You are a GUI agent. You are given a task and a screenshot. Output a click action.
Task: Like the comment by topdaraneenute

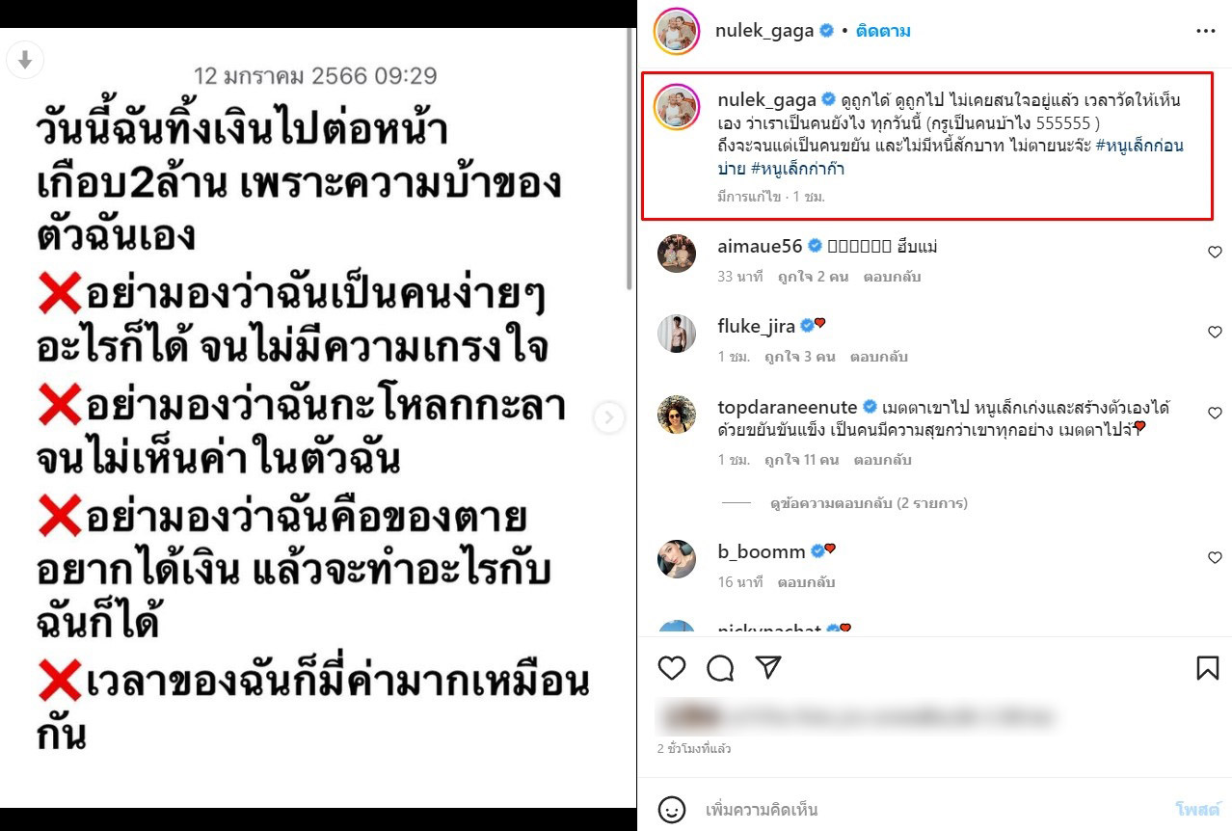click(x=1215, y=413)
